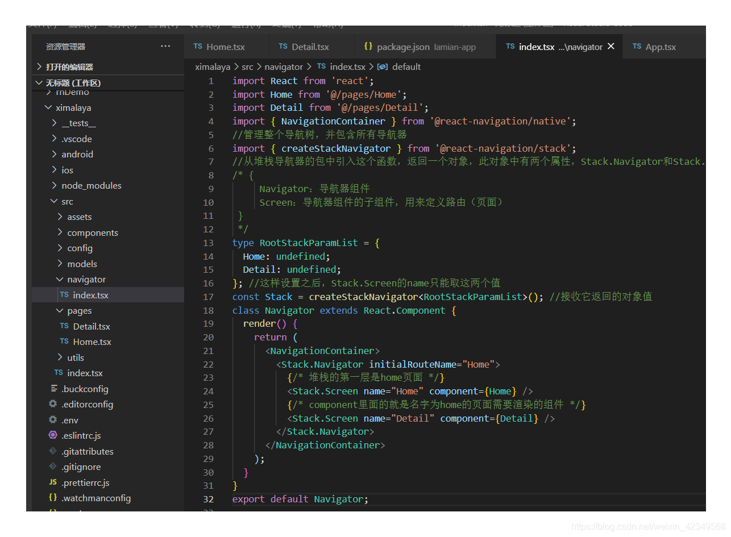The width and height of the screenshot is (731, 537).
Task: Click the TS icon of the Home.tsx tab
Action: click(x=198, y=47)
